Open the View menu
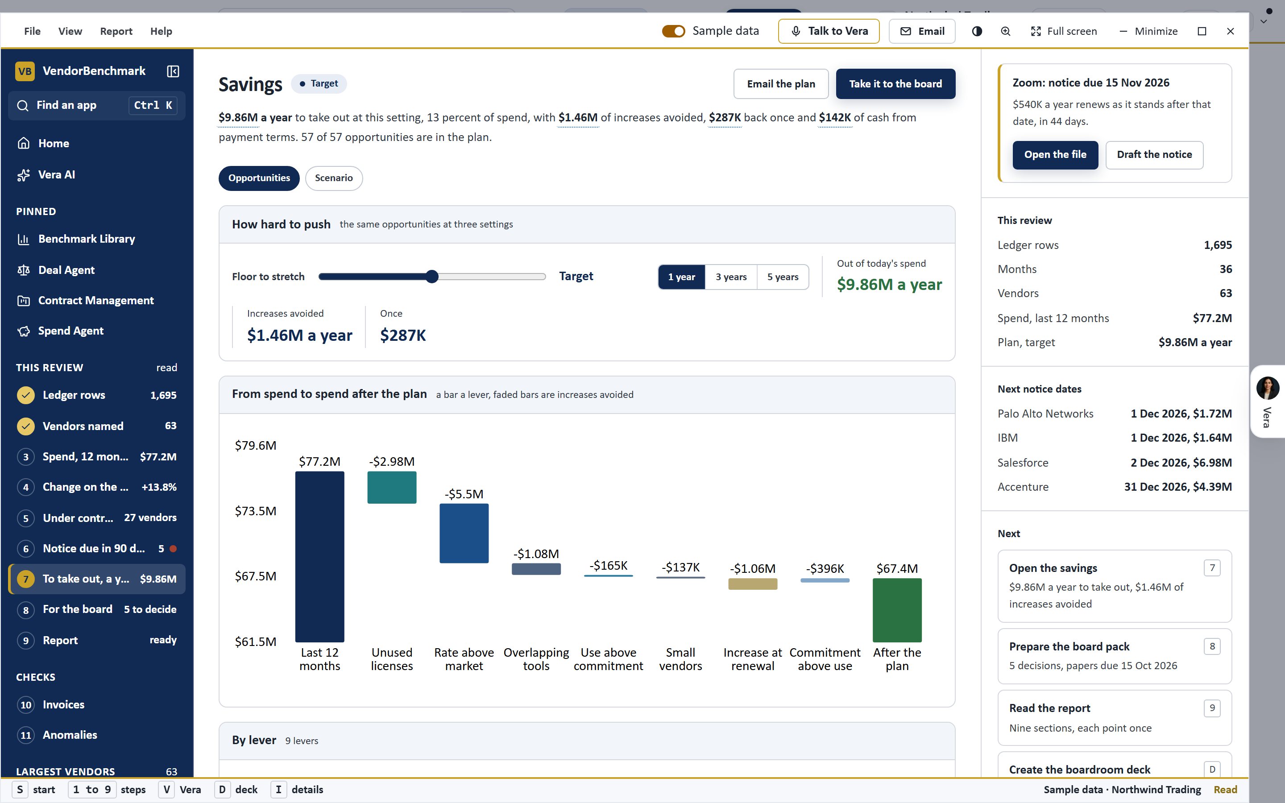 pos(70,31)
